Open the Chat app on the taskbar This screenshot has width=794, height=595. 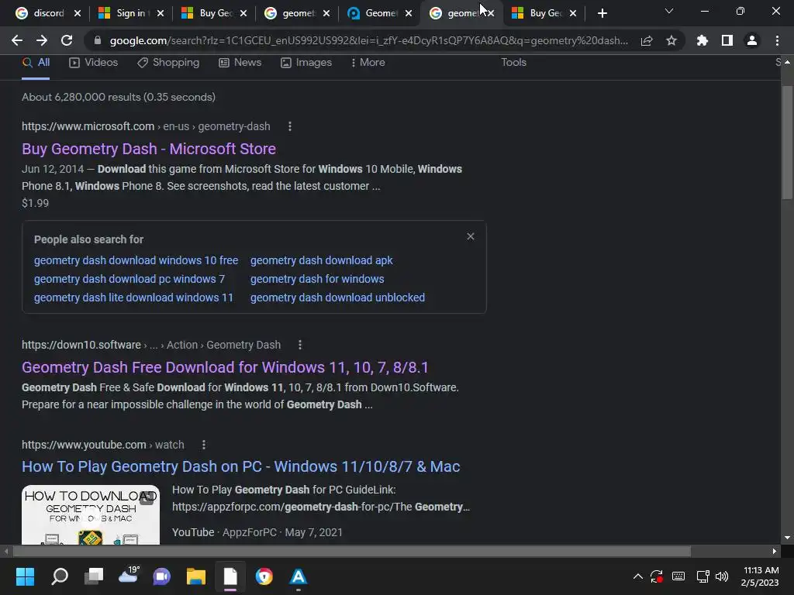click(x=162, y=576)
